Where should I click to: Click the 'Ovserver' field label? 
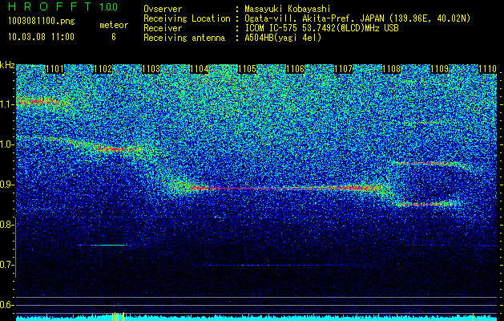pos(163,9)
